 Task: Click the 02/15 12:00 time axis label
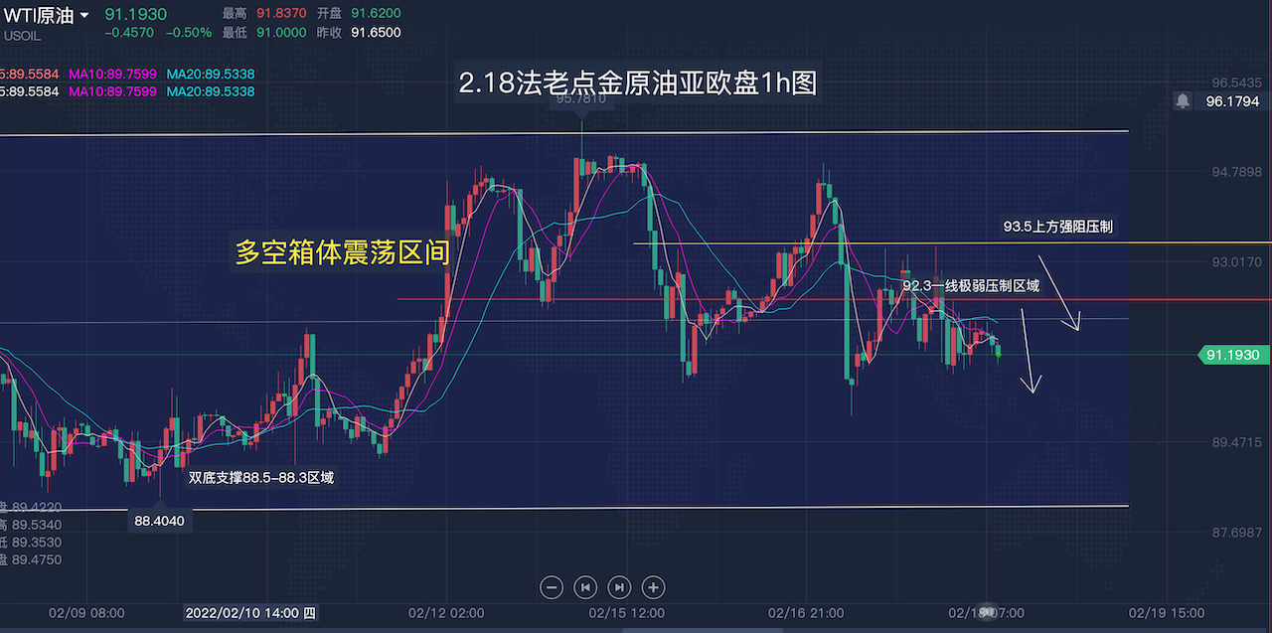pyautogui.click(x=627, y=613)
